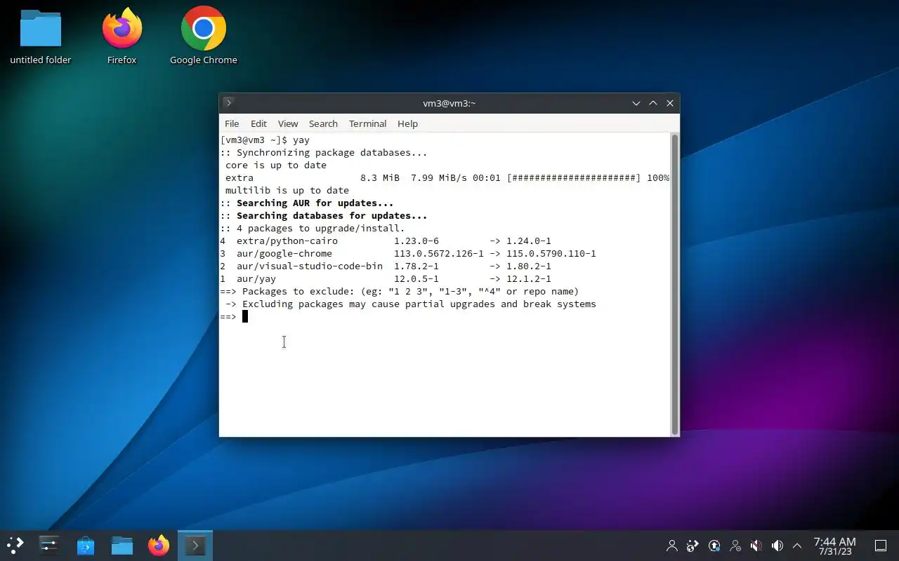
Task: Click the 'core is up to date' line
Action: tap(275, 165)
